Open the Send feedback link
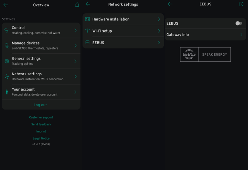The height and width of the screenshot is (170, 248). point(41,124)
